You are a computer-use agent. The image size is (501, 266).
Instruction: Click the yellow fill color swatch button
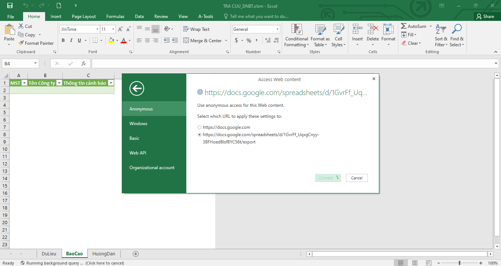pos(111,40)
